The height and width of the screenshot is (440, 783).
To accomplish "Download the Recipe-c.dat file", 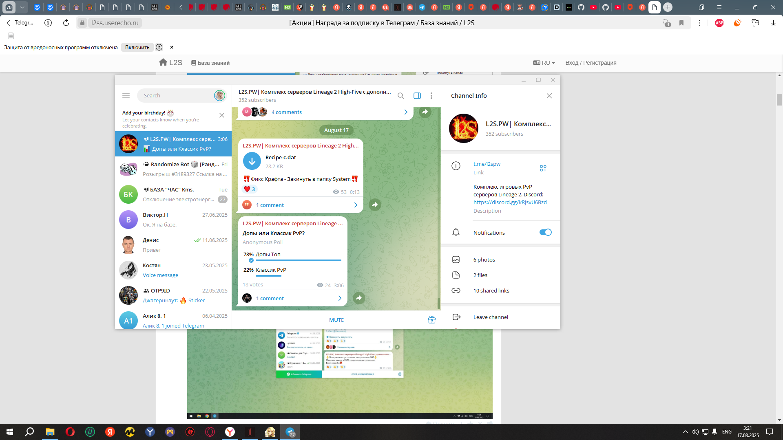I will coord(252,161).
